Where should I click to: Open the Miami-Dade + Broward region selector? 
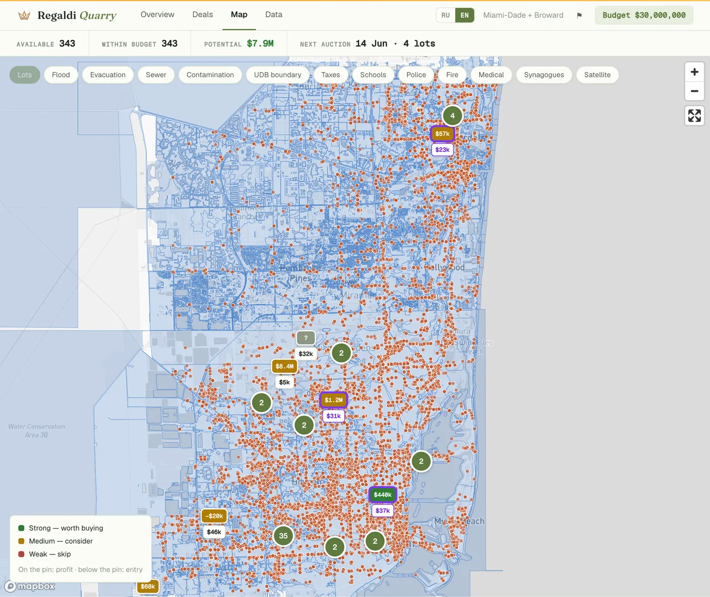523,15
